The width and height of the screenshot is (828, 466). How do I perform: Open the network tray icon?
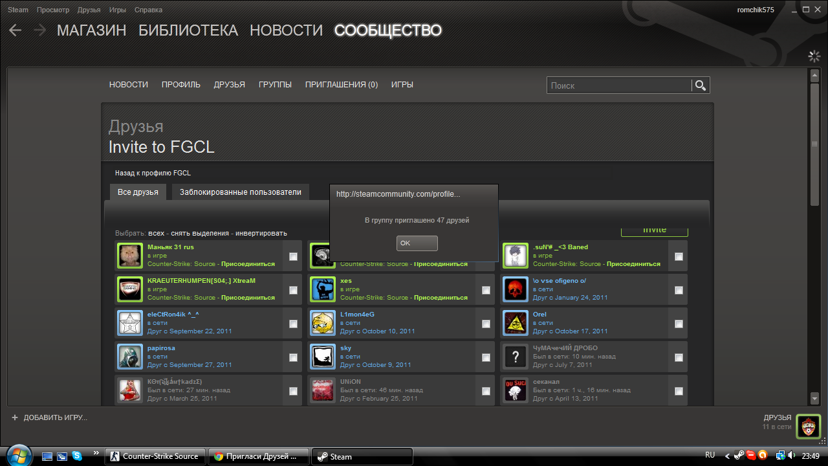click(x=780, y=456)
